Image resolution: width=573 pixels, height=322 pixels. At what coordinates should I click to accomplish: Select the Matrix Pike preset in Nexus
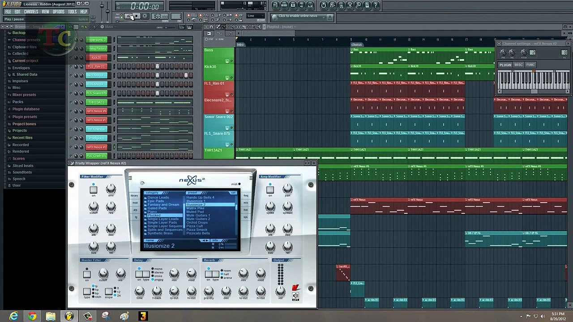tap(195, 208)
